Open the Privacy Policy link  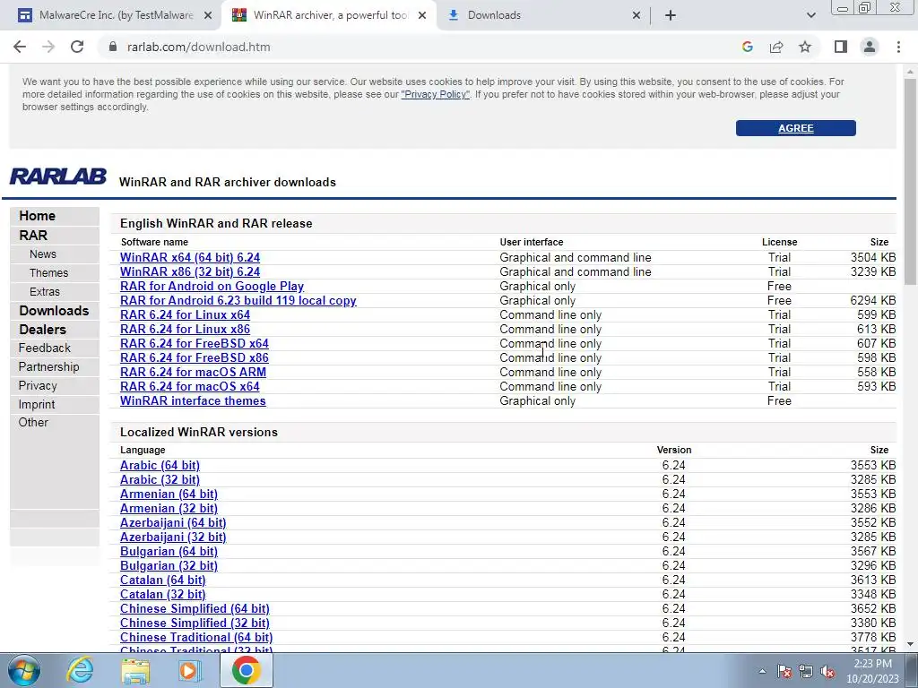pyautogui.click(x=435, y=94)
